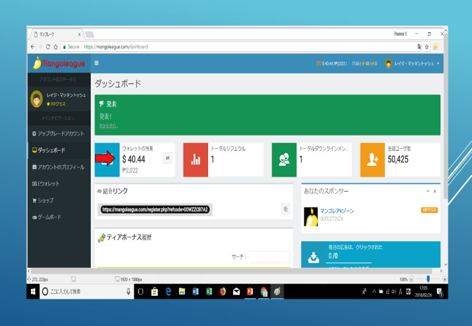The width and height of the screenshot is (472, 326).
Task: Collapse the sponsor panel with minus button
Action: (x=427, y=191)
